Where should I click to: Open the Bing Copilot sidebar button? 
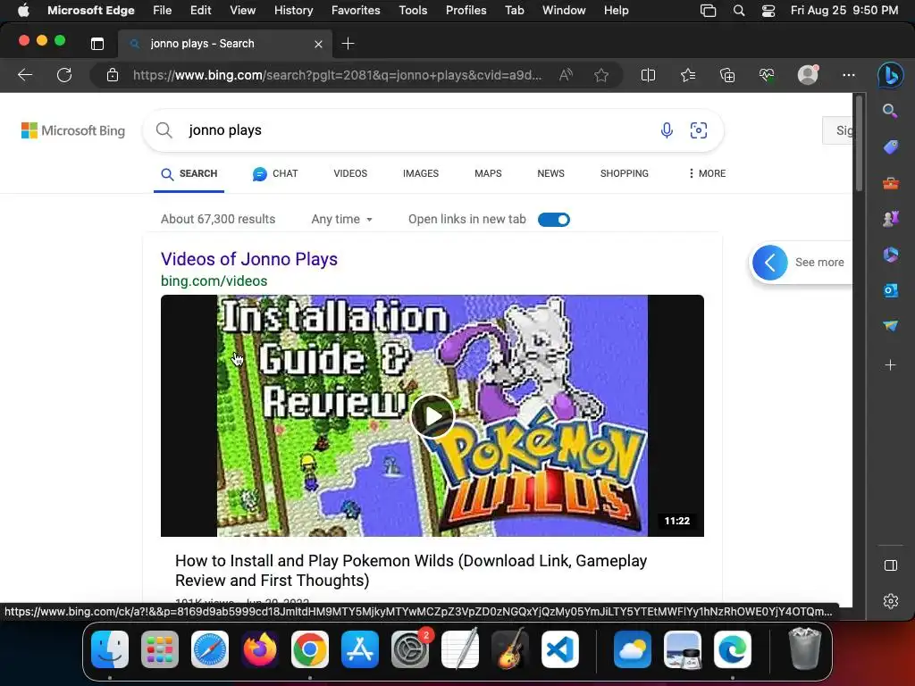891,75
